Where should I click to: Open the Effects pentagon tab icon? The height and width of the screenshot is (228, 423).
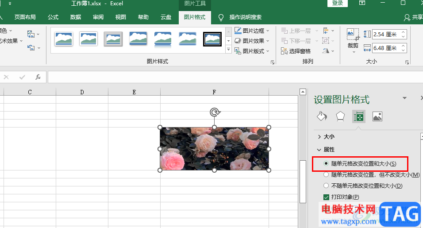pos(340,116)
